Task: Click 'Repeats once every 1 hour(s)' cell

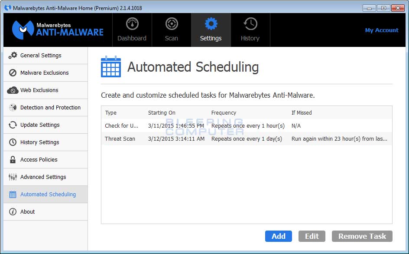Action: click(248, 125)
